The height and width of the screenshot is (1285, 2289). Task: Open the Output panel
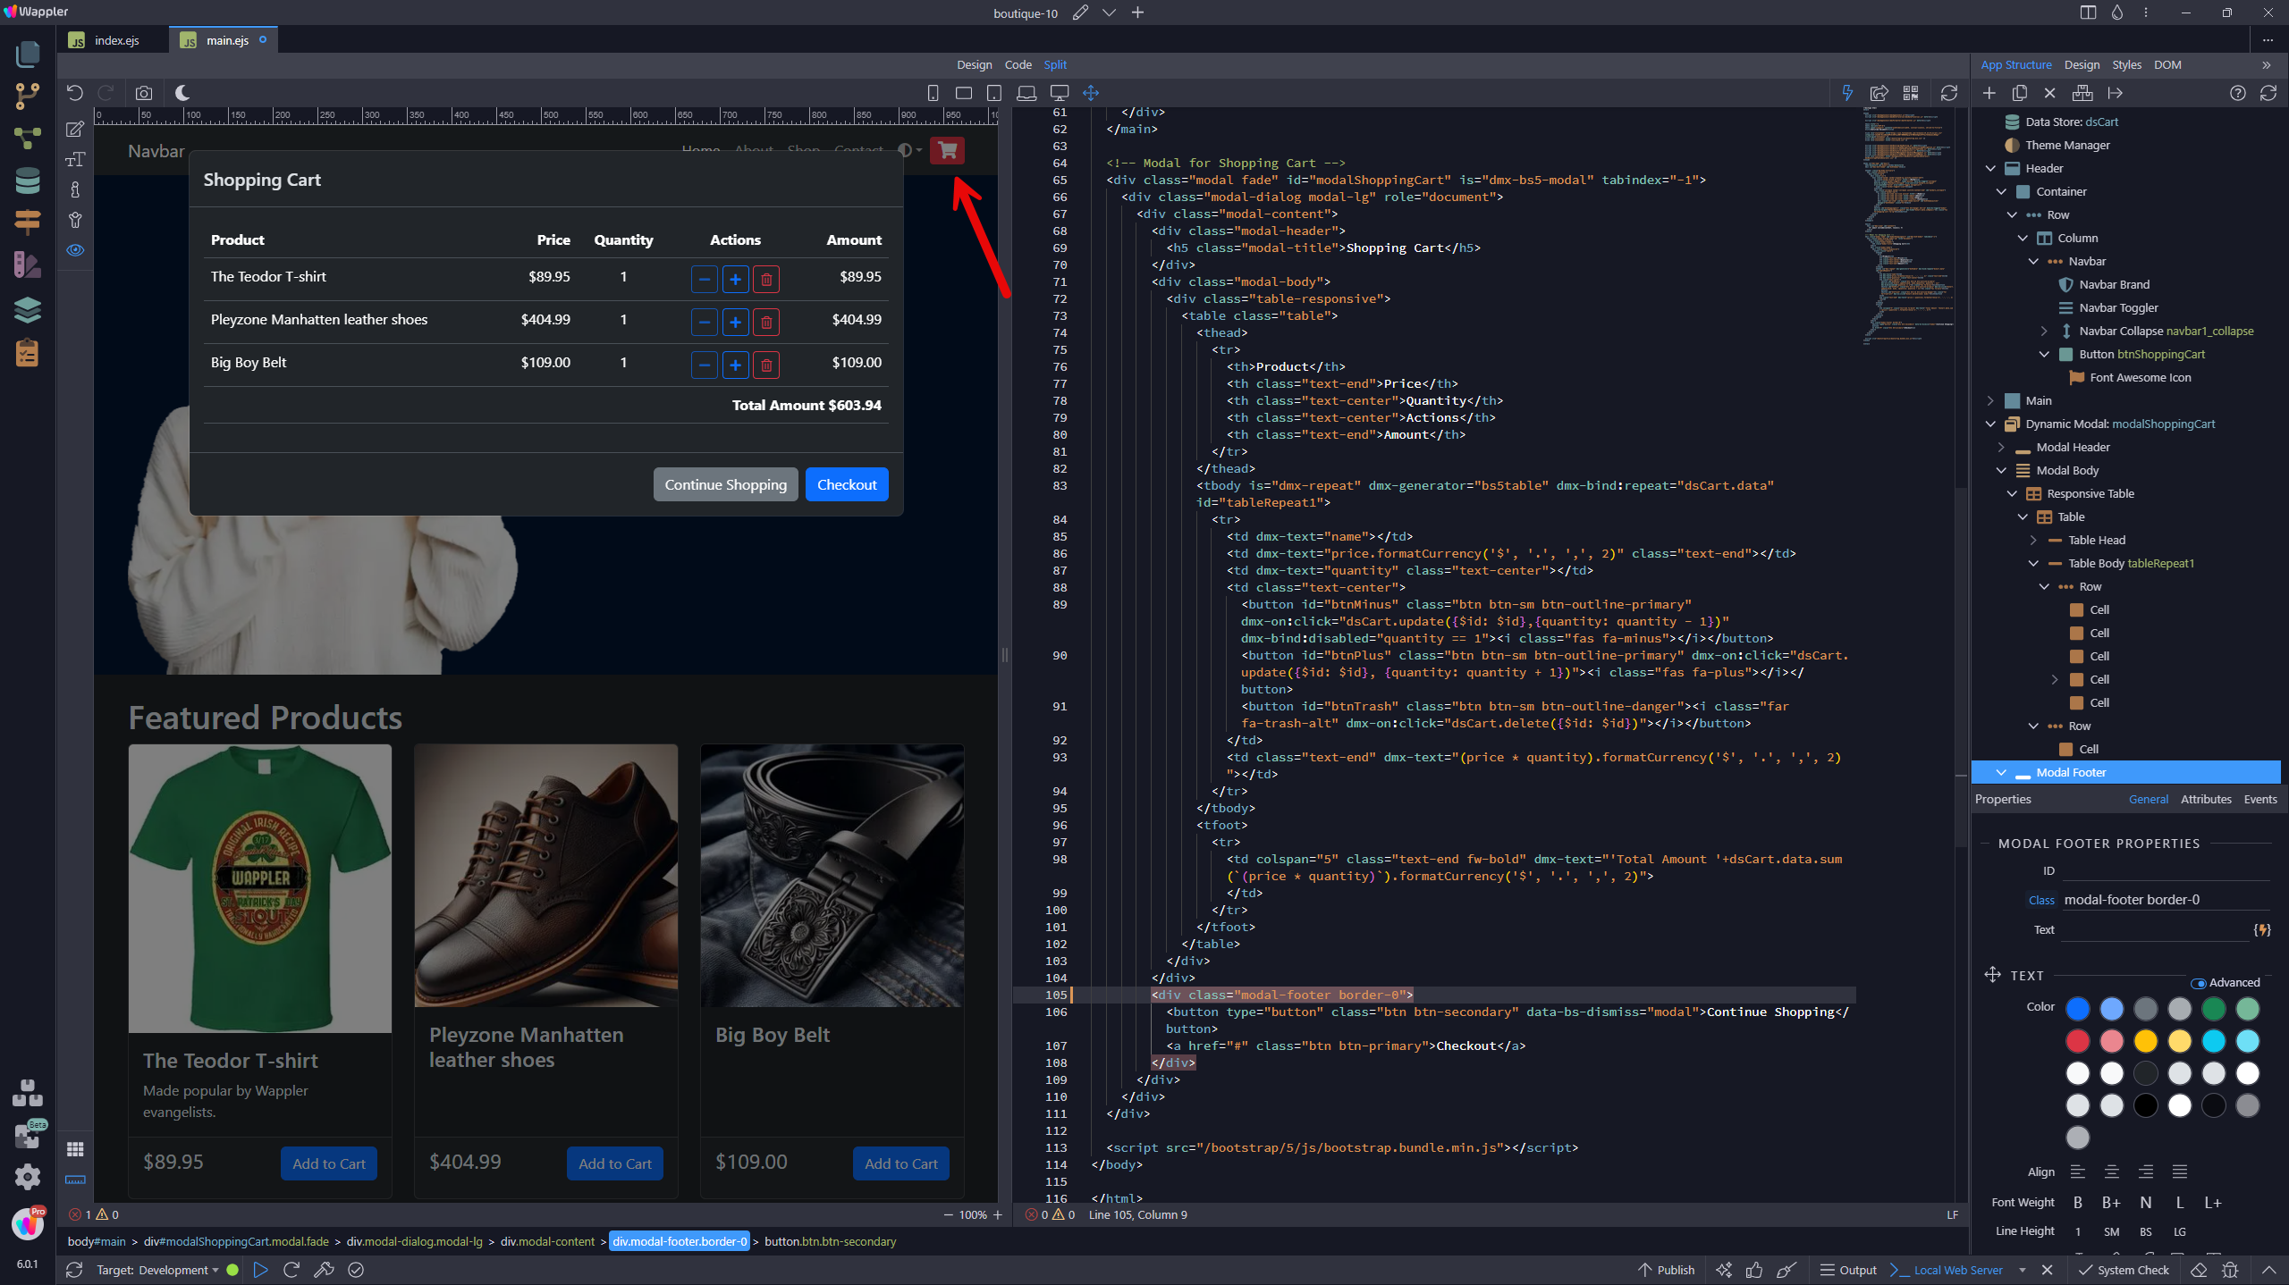(1848, 1270)
